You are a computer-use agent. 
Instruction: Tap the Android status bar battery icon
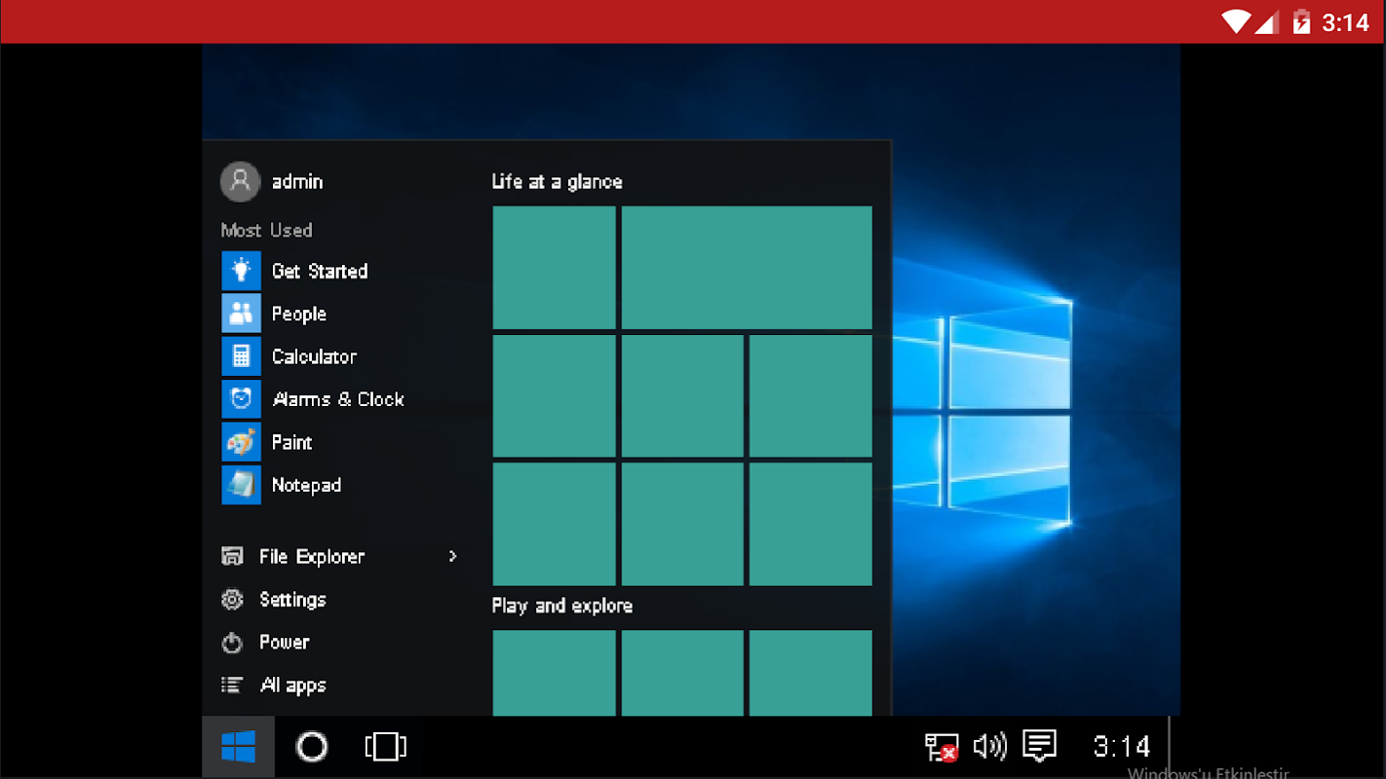[x=1301, y=21]
